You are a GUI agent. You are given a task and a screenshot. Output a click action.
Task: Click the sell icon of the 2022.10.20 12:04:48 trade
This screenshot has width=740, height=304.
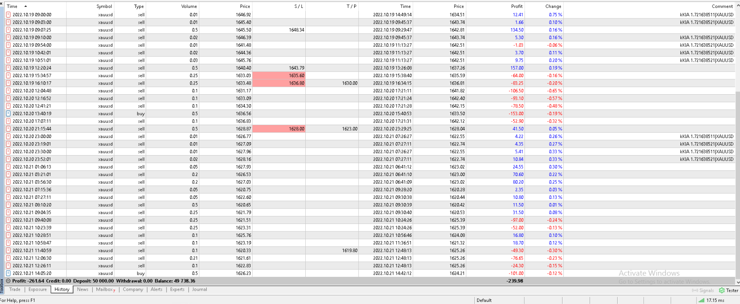coord(8,91)
